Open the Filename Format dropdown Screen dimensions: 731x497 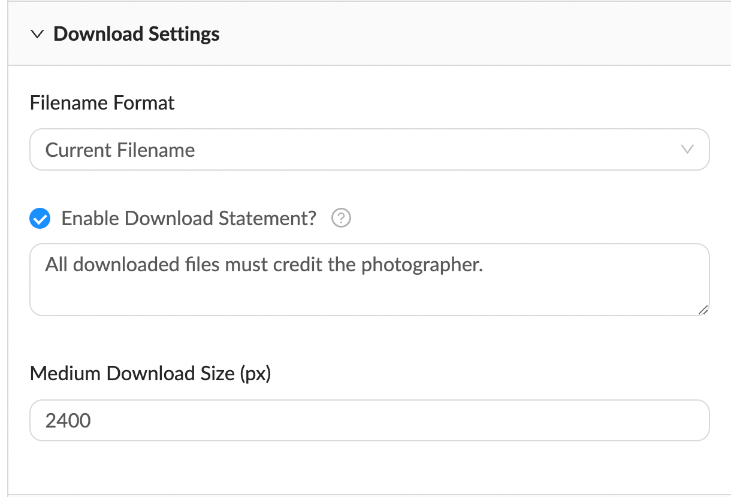point(369,150)
